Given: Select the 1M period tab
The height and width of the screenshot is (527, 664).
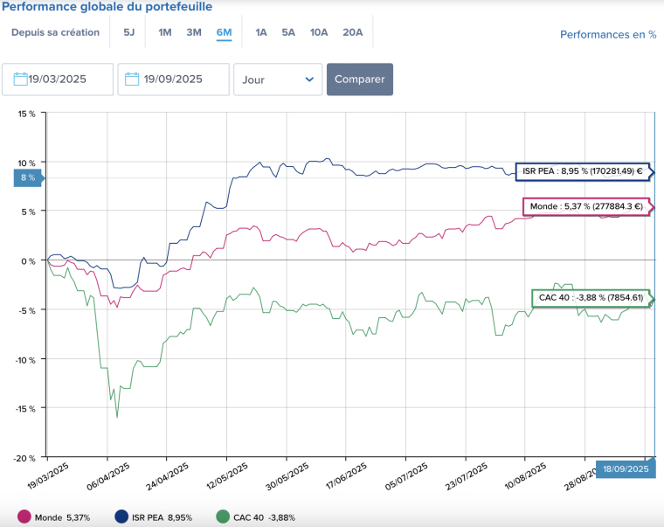Looking at the screenshot, I should [x=164, y=33].
